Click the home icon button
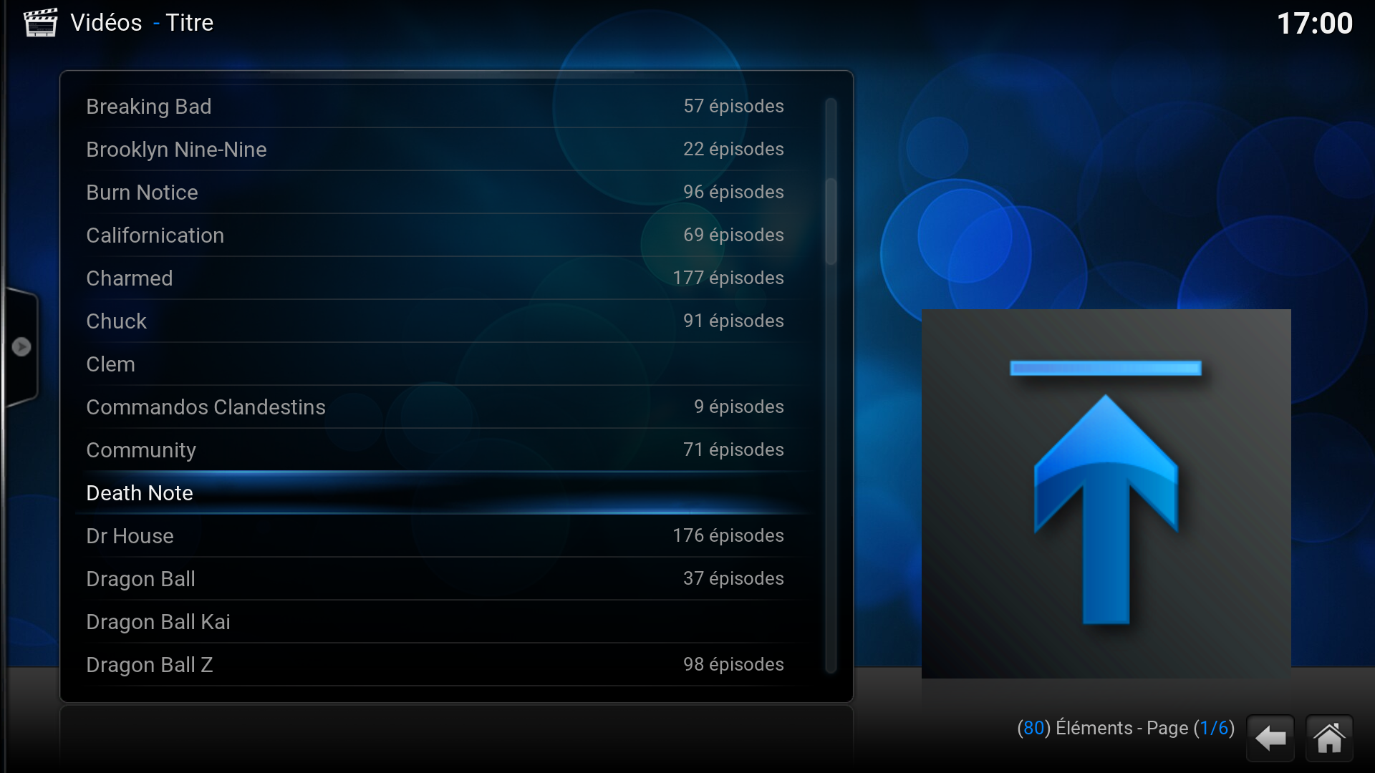The width and height of the screenshot is (1375, 773). (1329, 738)
